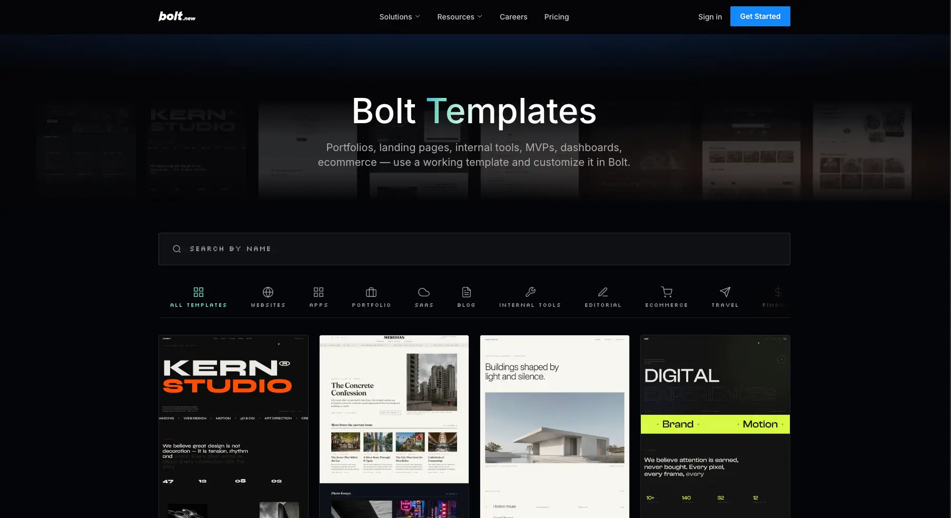Select the All Templates grid icon
This screenshot has height=518, width=951.
[x=199, y=292]
